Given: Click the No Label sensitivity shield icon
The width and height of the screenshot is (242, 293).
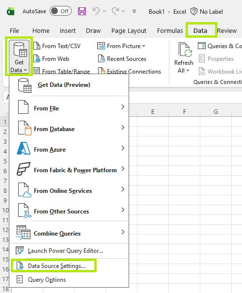Looking at the screenshot, I should coord(194,11).
